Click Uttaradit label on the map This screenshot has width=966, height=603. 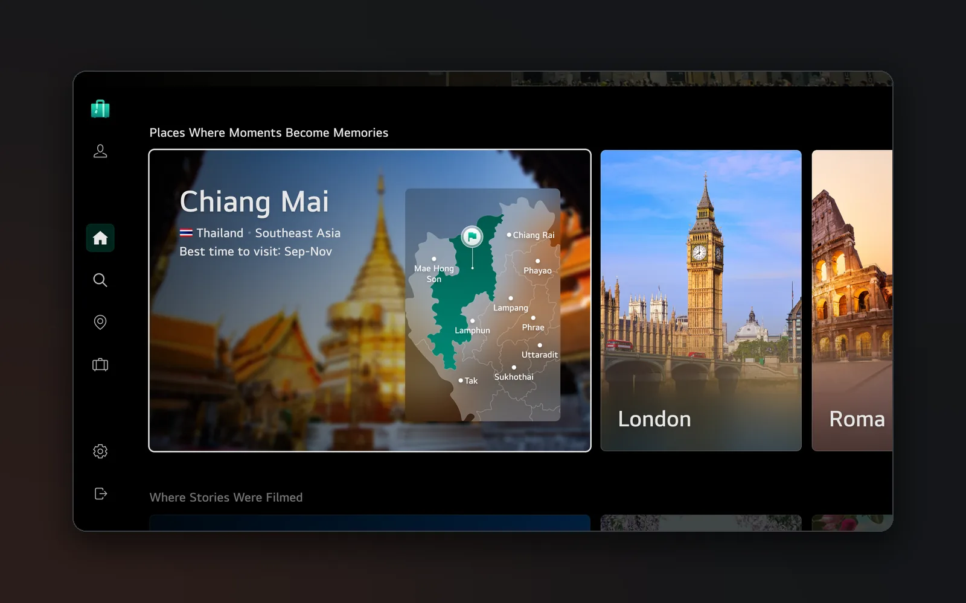pos(540,355)
